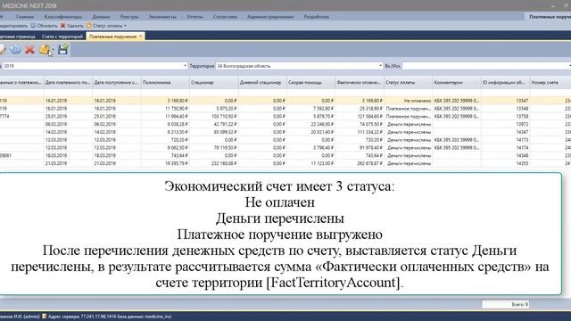The width and height of the screenshot is (571, 321).
Task: Click the Вх/Исх input field
Action: point(486,66)
